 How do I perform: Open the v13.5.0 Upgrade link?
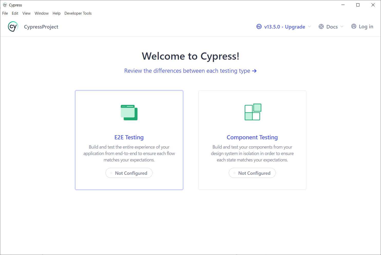(284, 27)
